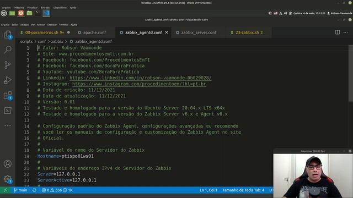Click the Hostname=ptispo01ws01 line
This screenshot has width=353, height=198.
pos(65,156)
